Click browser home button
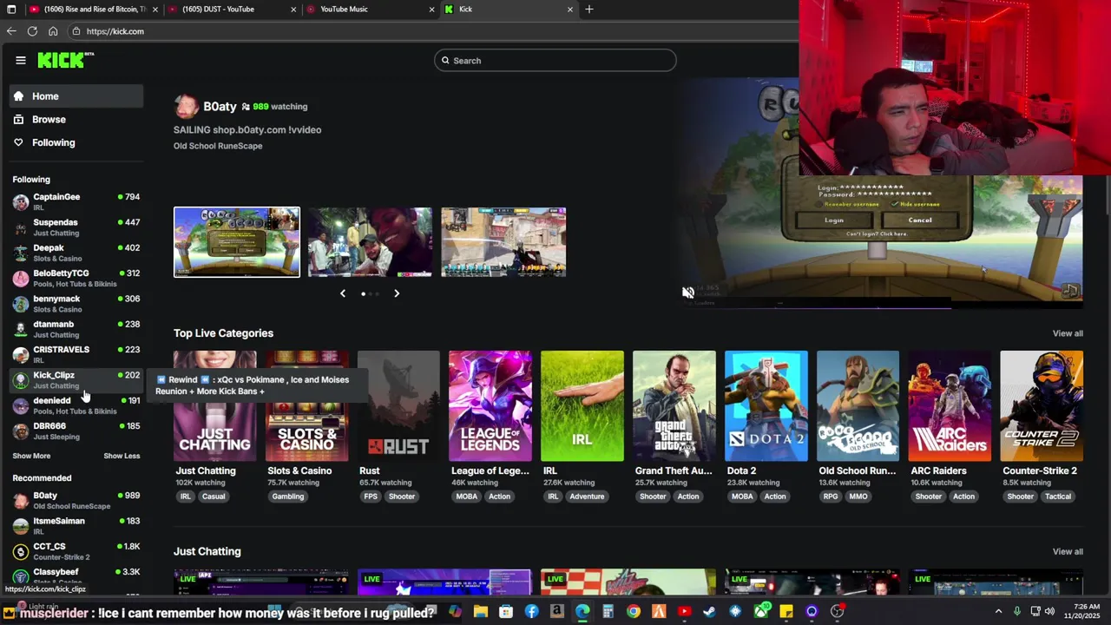 (53, 31)
